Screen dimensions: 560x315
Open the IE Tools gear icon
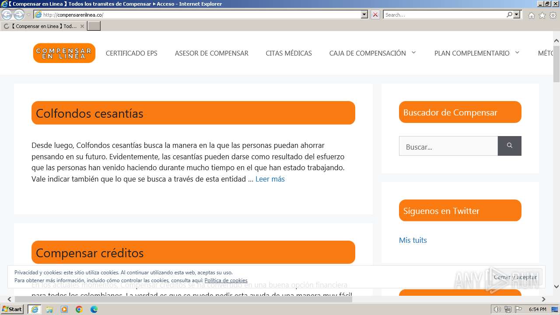553,15
